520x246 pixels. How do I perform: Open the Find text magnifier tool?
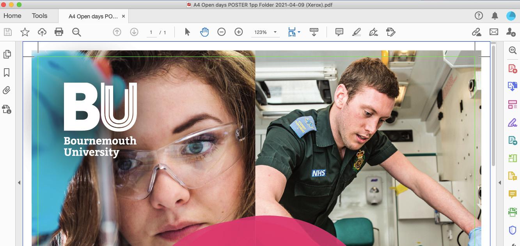[x=76, y=32]
